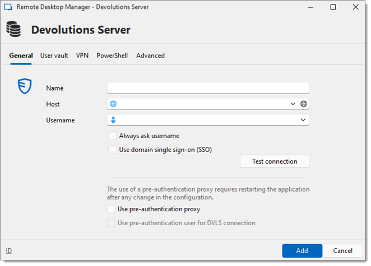Minimize the Remote Desktop Manager window
Screen dimensions: 371x266
click(310, 7)
